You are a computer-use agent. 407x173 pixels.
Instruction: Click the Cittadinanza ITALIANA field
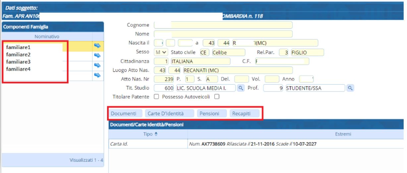tap(200, 61)
